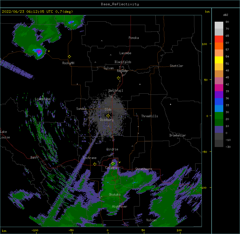Click the Sundre town label
The image size is (240, 234).
tap(81, 109)
